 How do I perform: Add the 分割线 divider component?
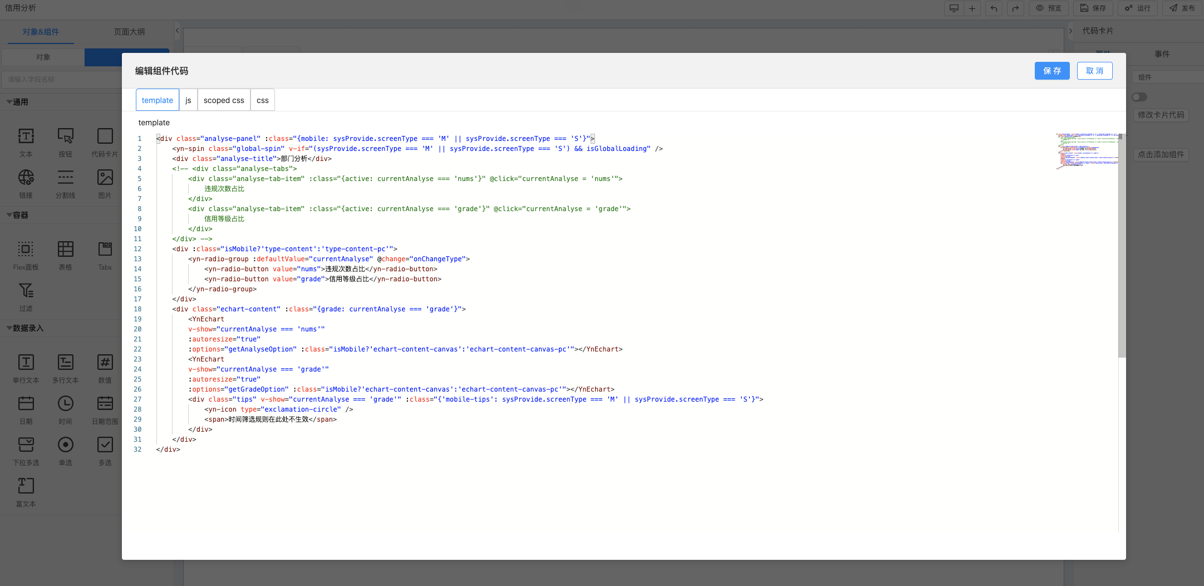coord(65,184)
